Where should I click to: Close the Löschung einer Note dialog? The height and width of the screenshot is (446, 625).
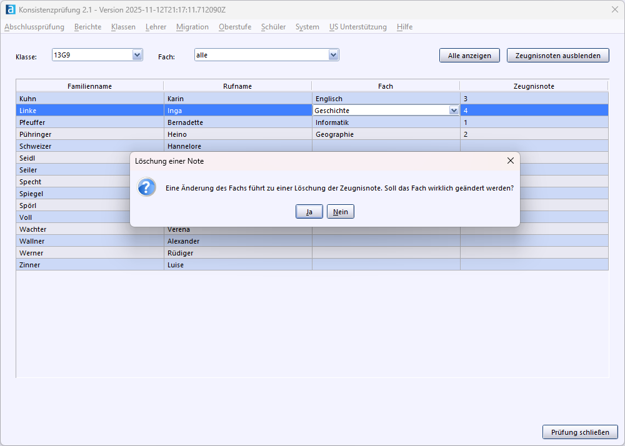pos(510,161)
